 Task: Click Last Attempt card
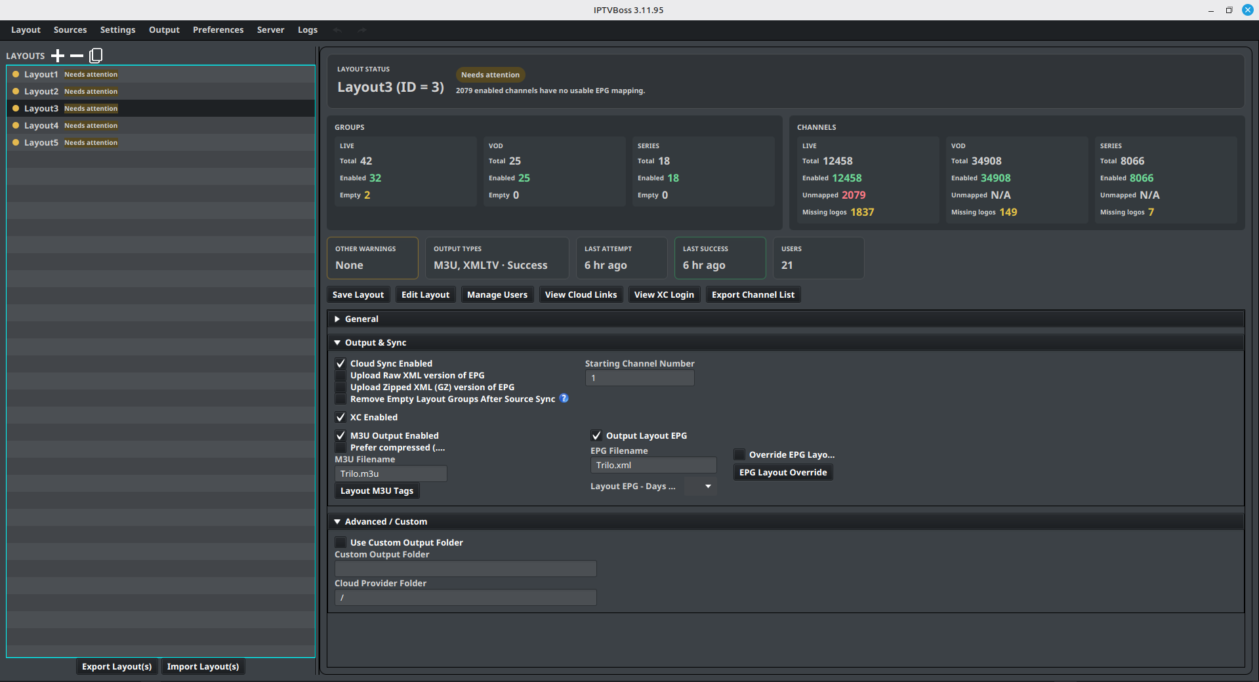[x=622, y=258]
